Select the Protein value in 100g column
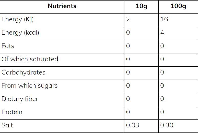 pos(162,112)
